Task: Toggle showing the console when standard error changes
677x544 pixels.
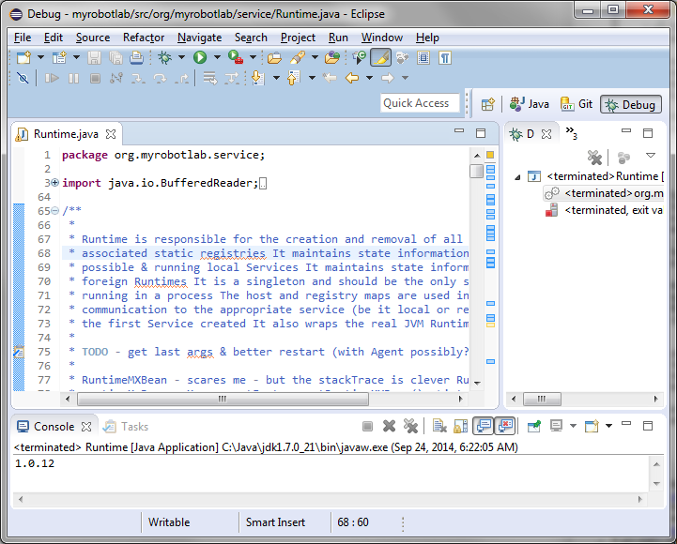Action: [x=505, y=426]
